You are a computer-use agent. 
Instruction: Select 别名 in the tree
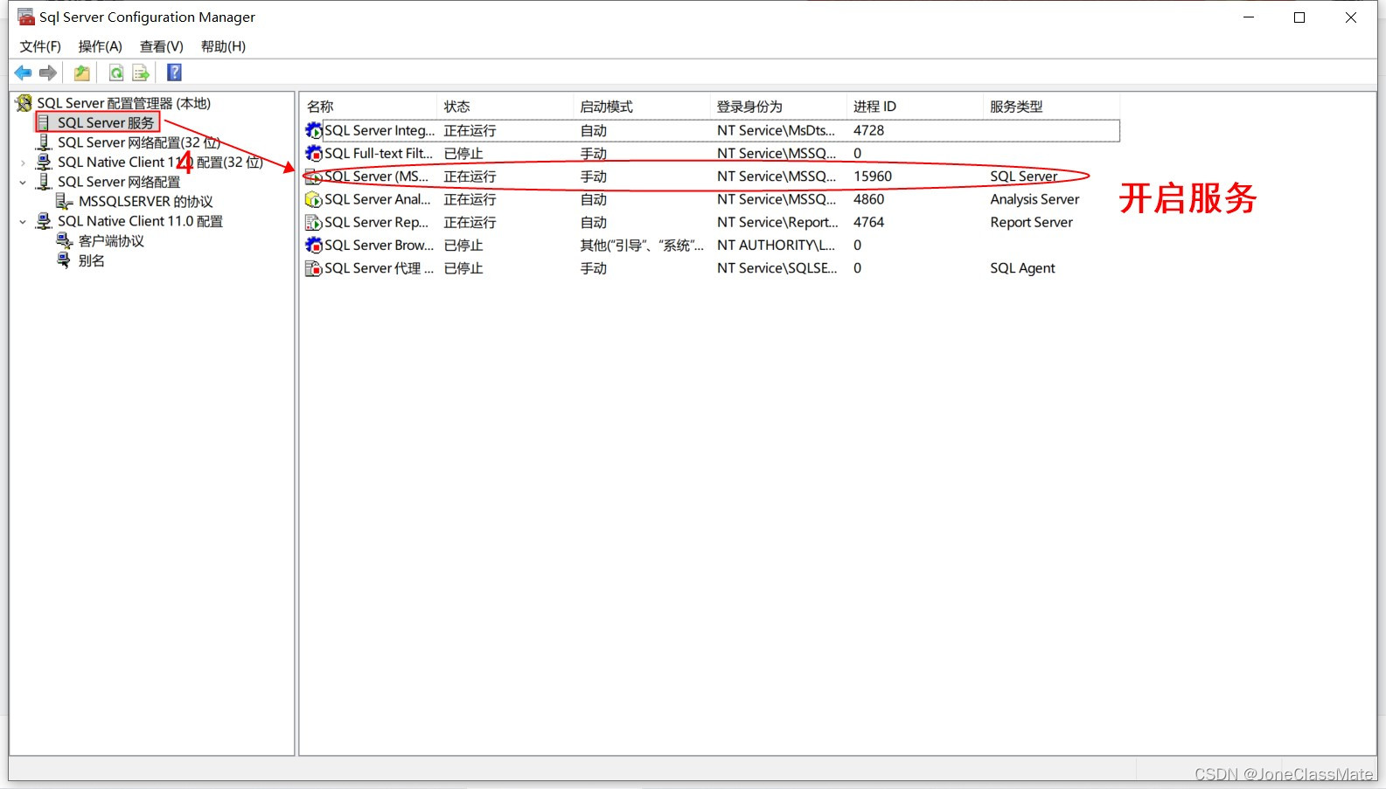tap(91, 260)
